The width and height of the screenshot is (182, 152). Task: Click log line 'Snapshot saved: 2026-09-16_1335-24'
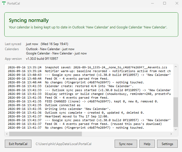tap(88, 67)
